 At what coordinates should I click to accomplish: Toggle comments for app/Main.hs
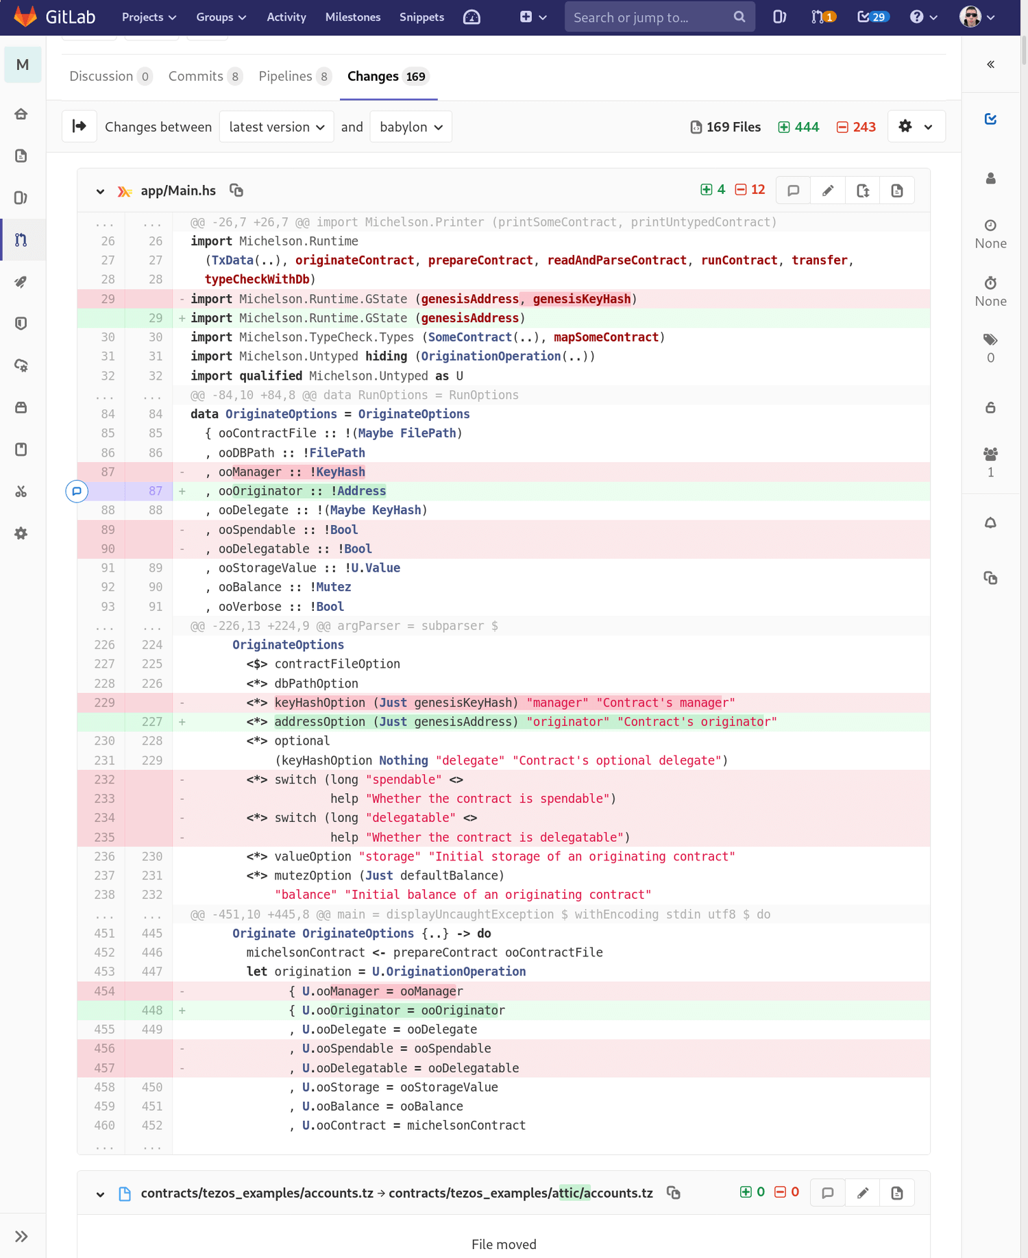coord(793,191)
